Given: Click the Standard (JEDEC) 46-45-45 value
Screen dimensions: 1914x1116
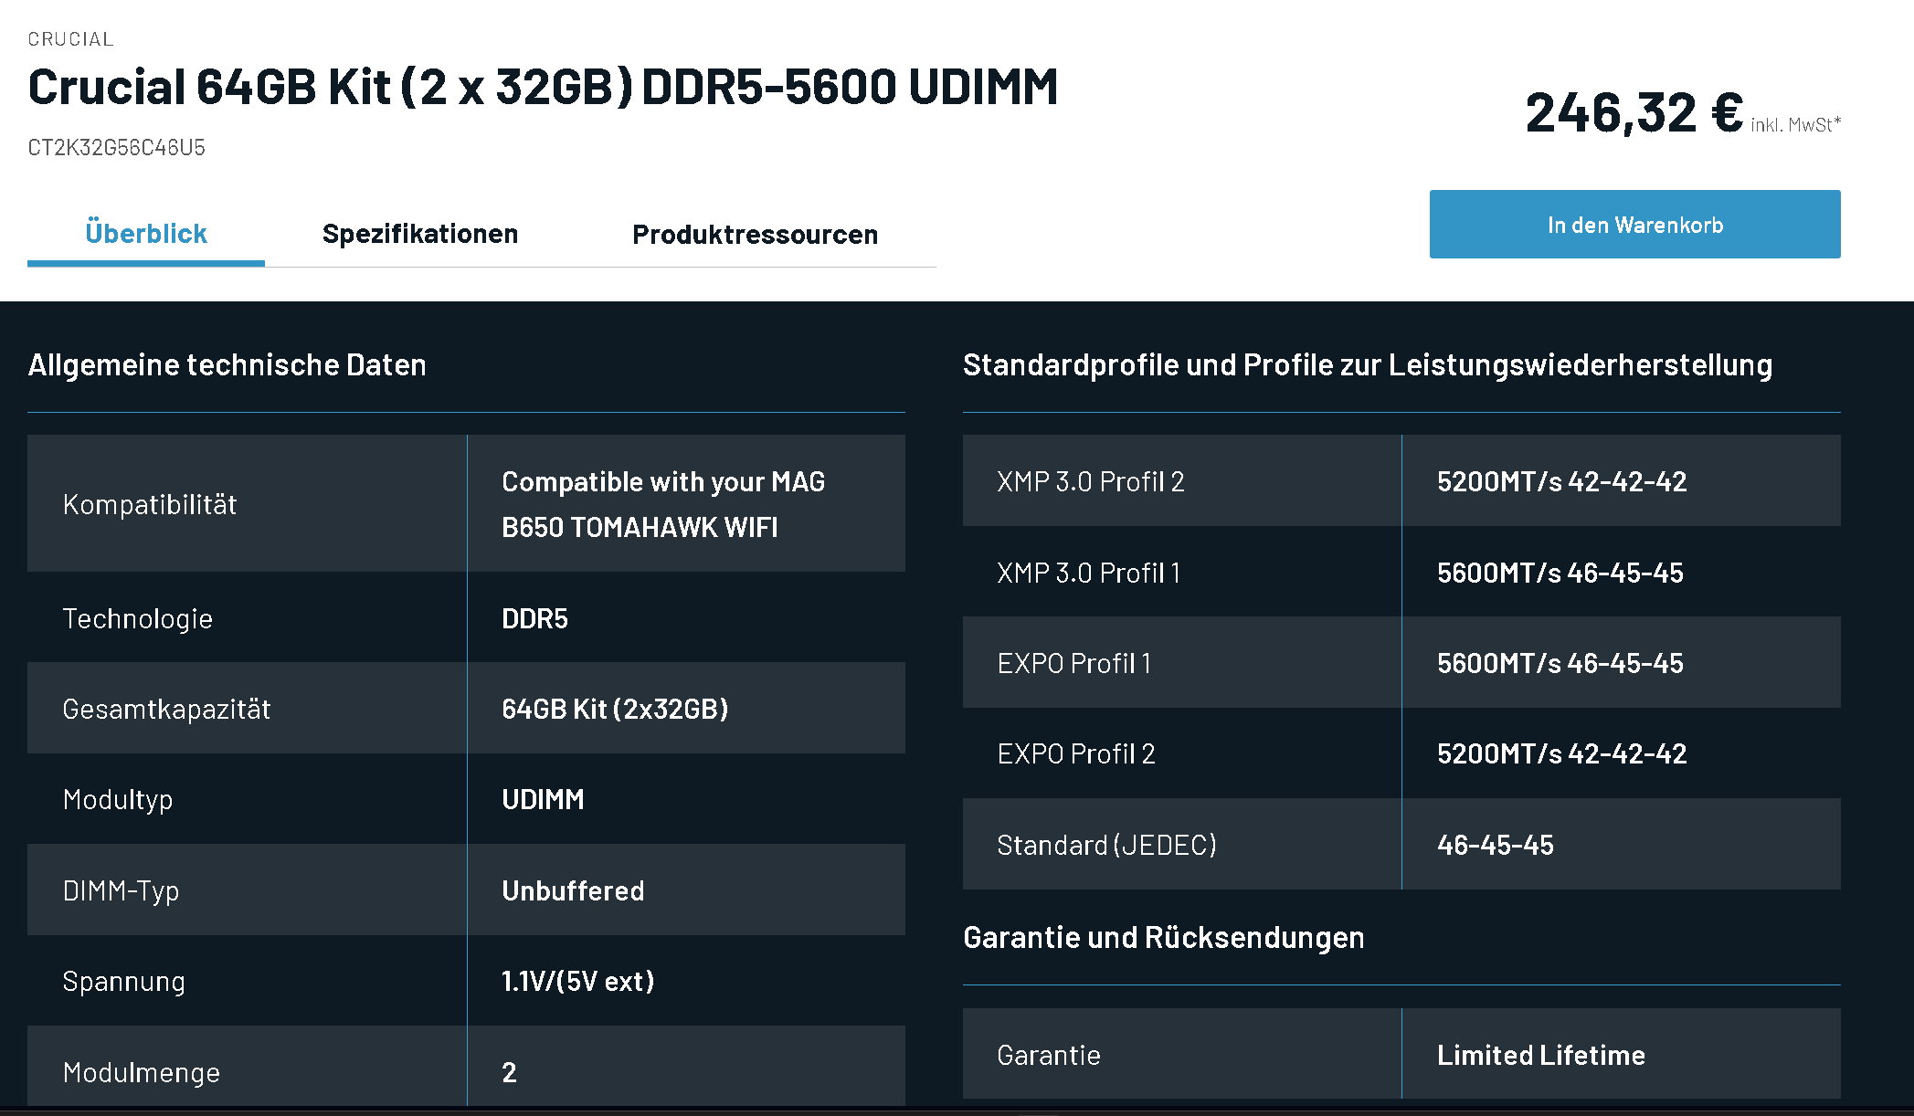Looking at the screenshot, I should coord(1495,846).
